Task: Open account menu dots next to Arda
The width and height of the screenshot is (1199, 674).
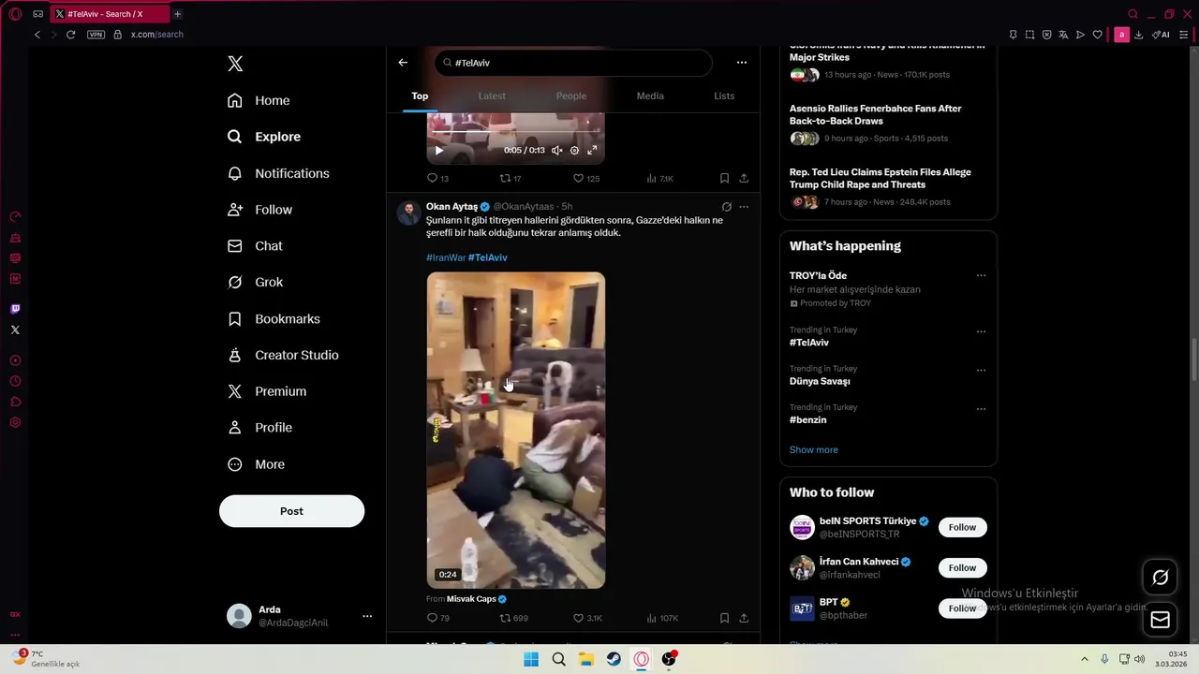Action: 367,616
